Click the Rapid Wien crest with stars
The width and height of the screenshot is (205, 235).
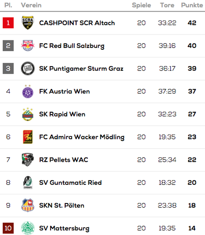28,114
